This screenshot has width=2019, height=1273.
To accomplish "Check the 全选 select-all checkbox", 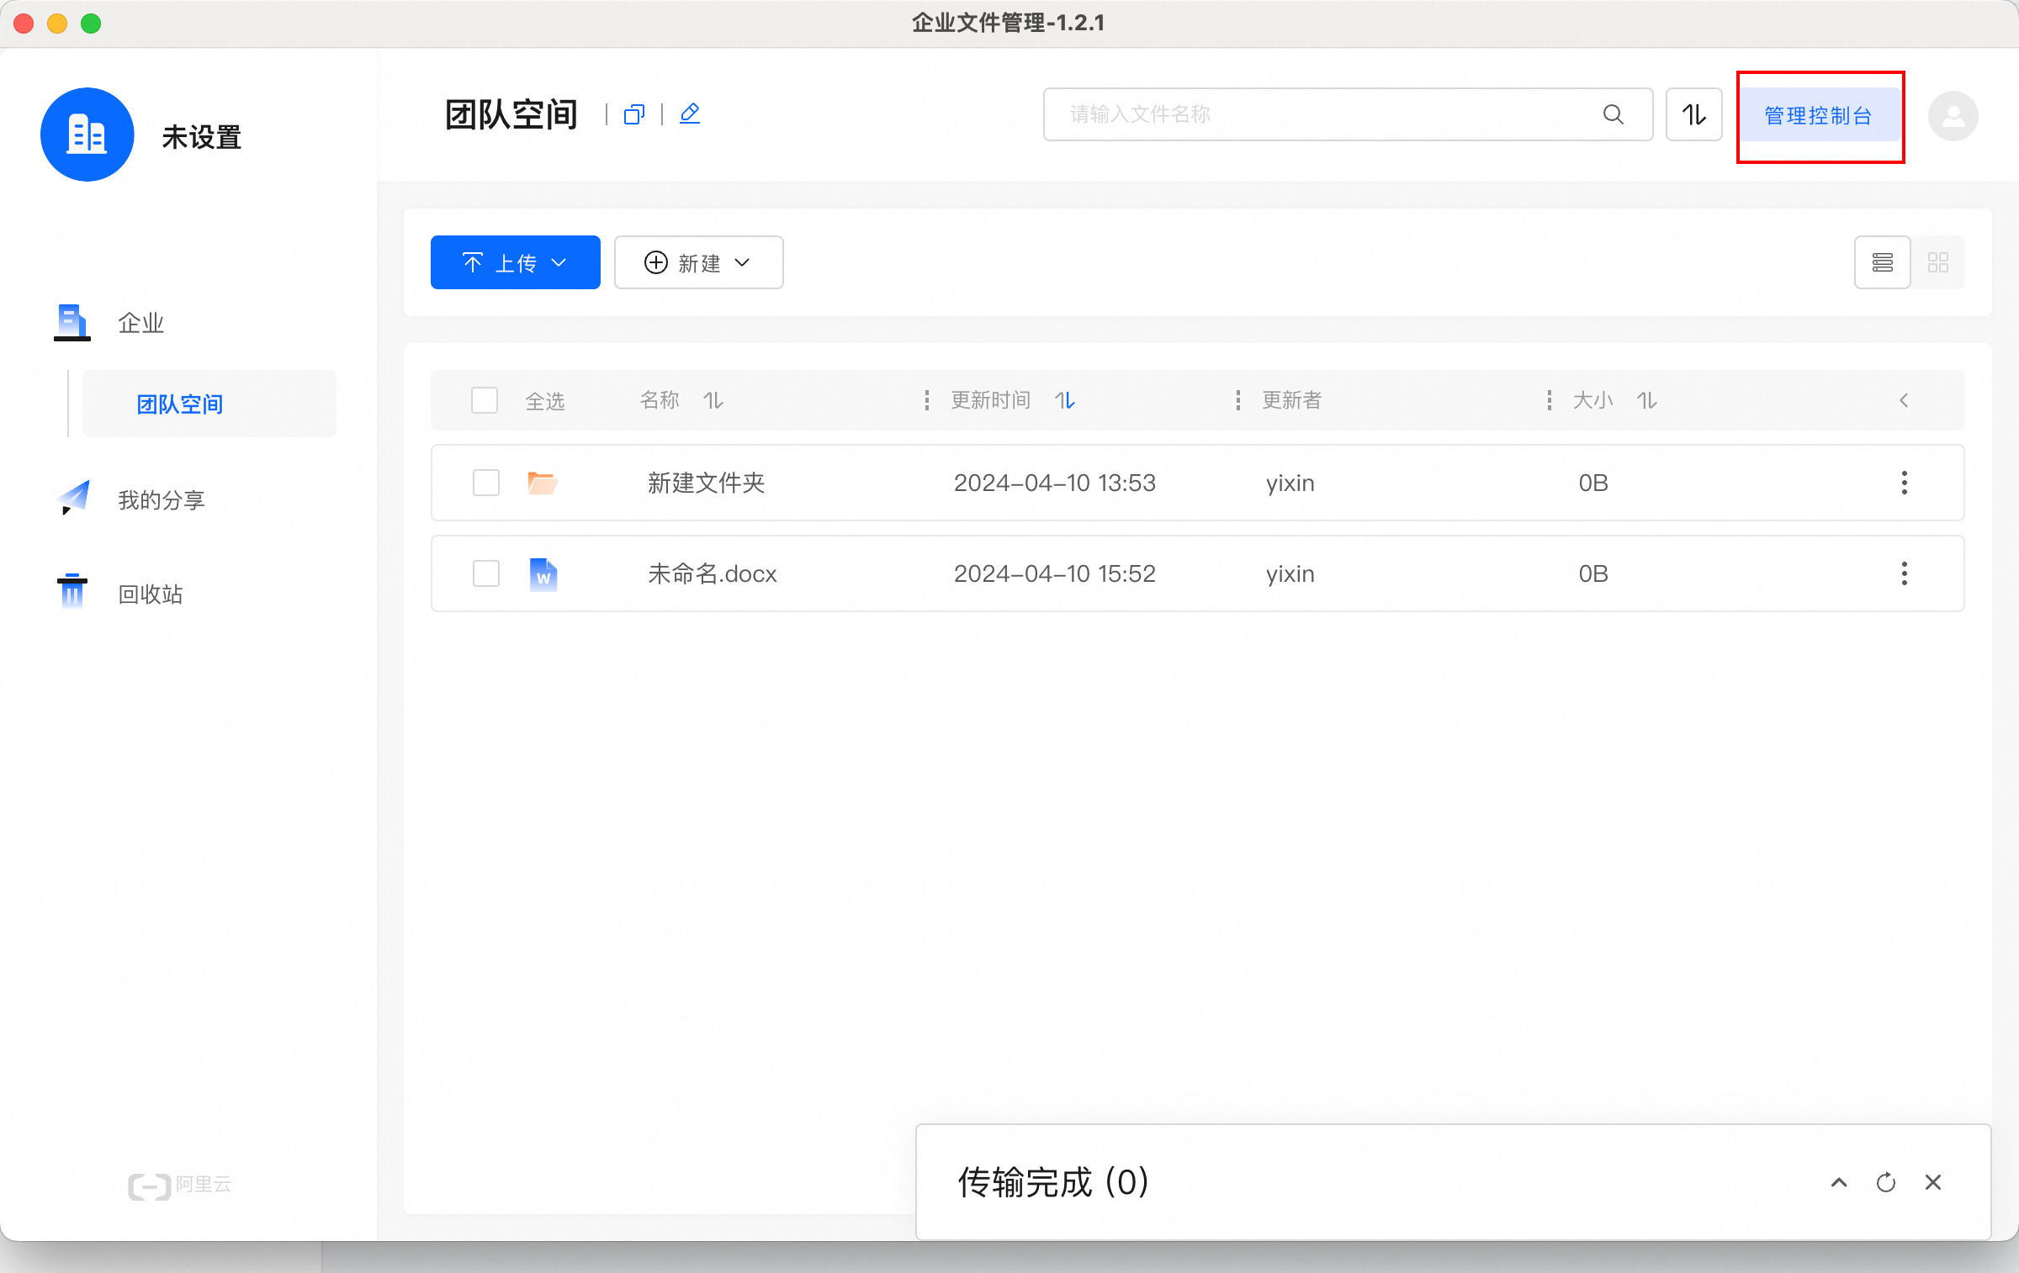I will coord(485,400).
